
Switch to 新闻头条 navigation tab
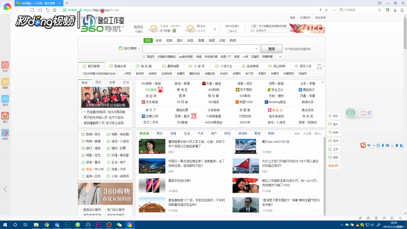(x=118, y=66)
